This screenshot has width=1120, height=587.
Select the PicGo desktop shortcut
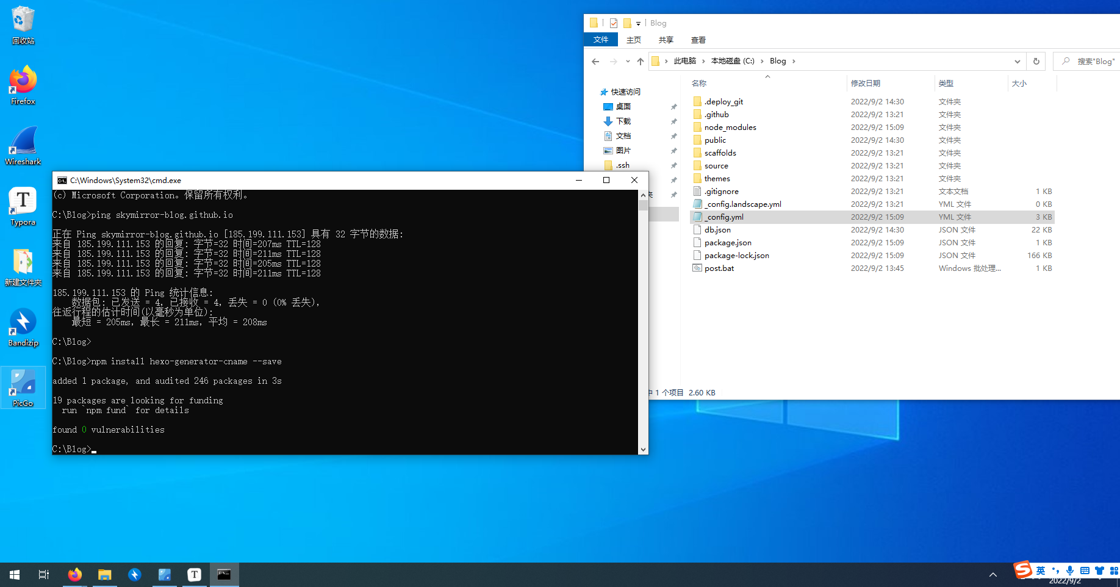point(23,387)
